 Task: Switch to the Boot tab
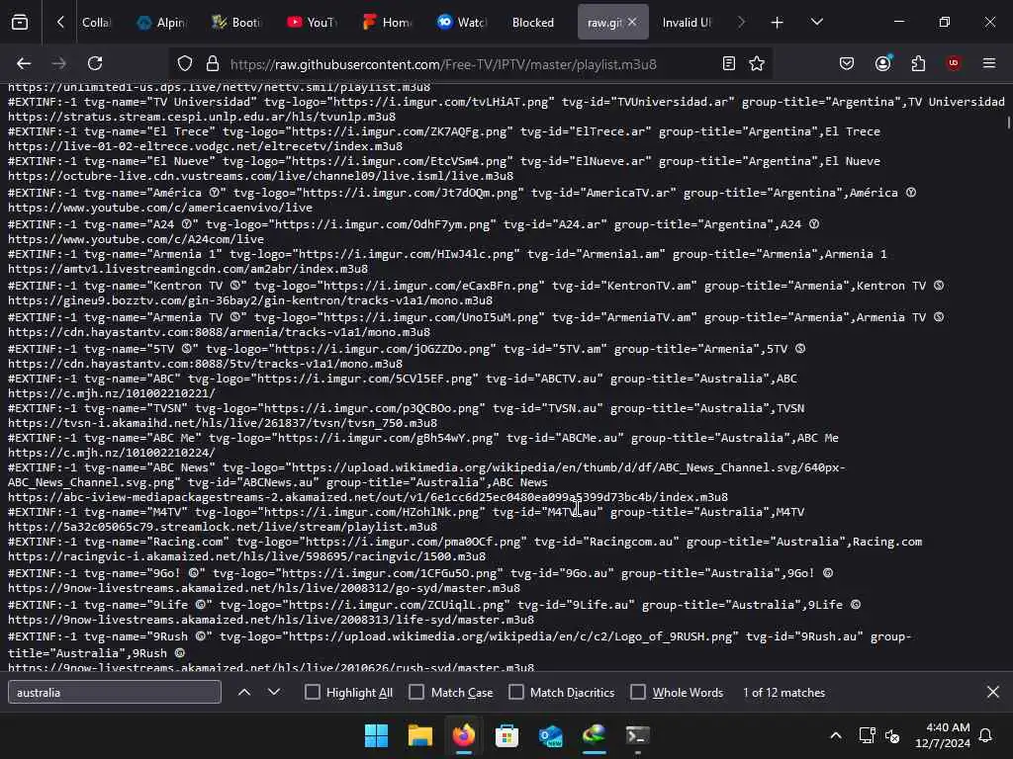236,23
